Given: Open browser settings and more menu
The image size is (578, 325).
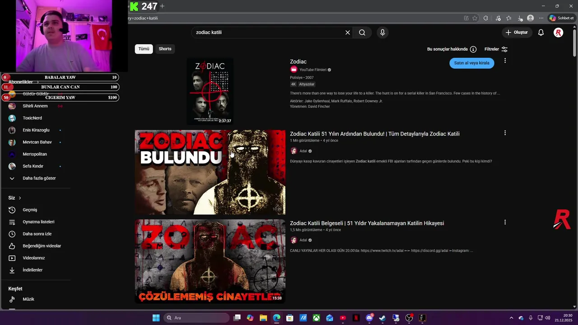Looking at the screenshot, I should tap(541, 18).
